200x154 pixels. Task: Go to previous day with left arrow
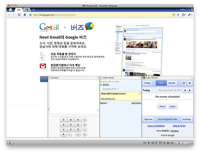[185, 90]
